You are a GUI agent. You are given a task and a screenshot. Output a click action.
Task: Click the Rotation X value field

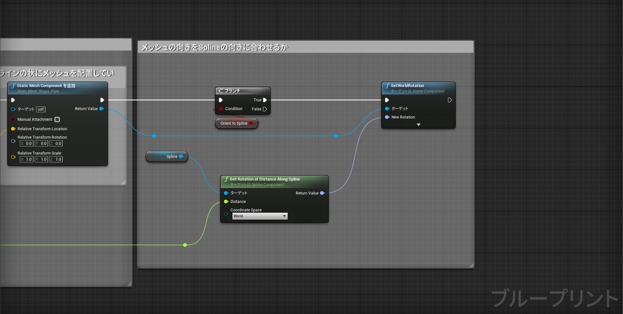(x=26, y=143)
